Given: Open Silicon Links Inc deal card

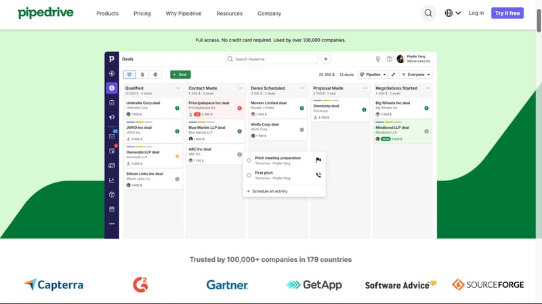Looking at the screenshot, I should point(153,179).
